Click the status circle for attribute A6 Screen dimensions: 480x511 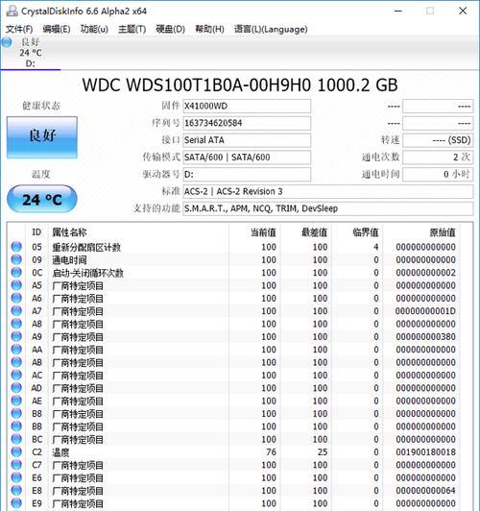click(16, 298)
